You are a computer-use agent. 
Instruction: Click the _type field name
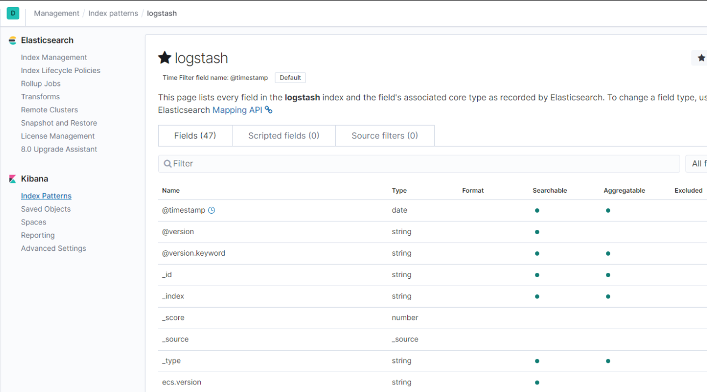point(171,361)
